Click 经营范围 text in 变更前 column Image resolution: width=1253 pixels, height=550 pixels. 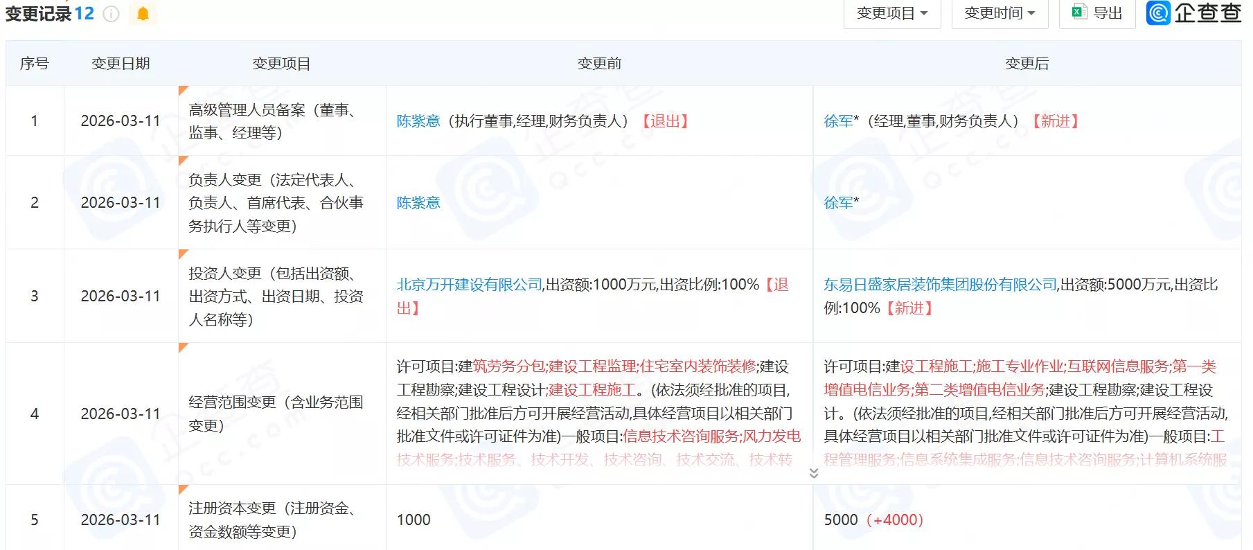pos(599,414)
